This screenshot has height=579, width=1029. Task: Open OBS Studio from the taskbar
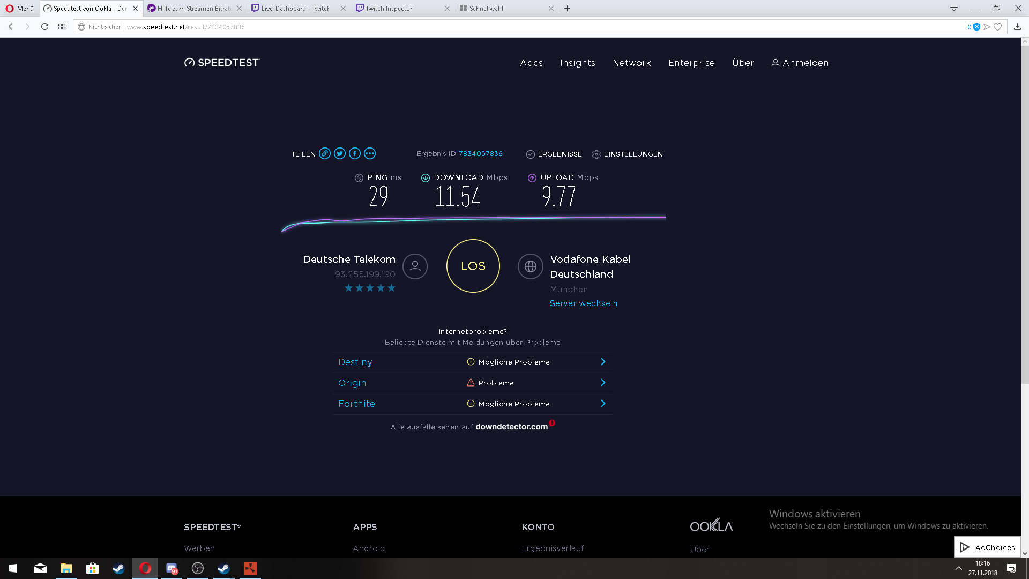pyautogui.click(x=198, y=568)
